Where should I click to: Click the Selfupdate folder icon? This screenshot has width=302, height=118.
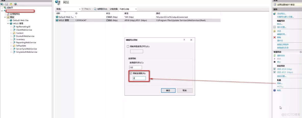coord(14,46)
